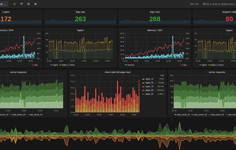Screen dimensions: 236x150
Task: Toggle the upper_90 series label
Action: point(149,90)
